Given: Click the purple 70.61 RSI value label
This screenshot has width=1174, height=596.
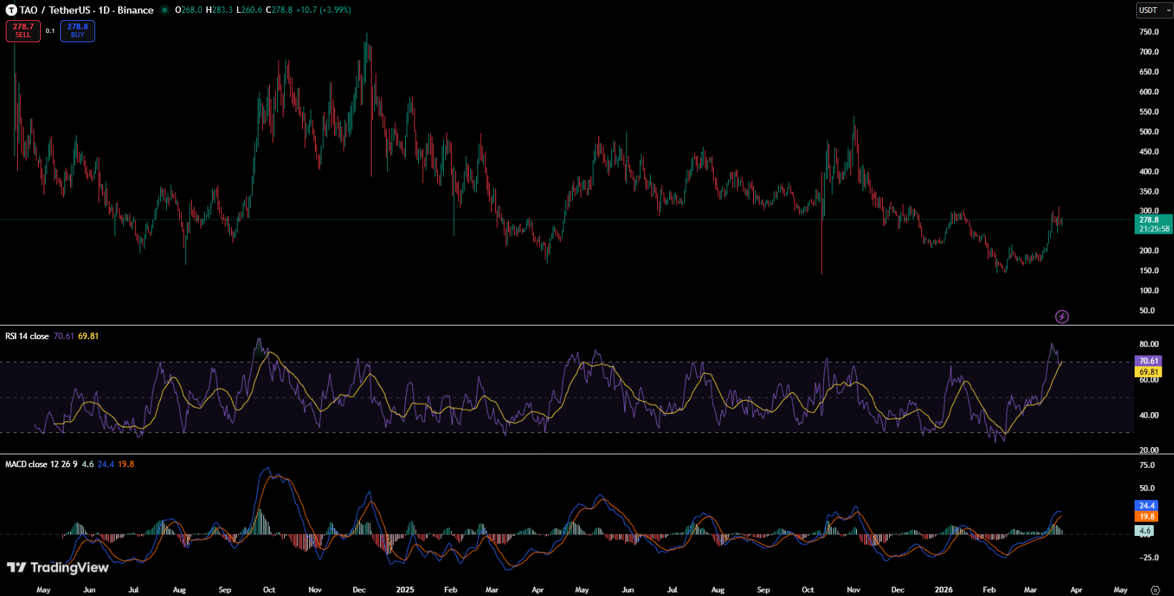Looking at the screenshot, I should pyautogui.click(x=1148, y=361).
